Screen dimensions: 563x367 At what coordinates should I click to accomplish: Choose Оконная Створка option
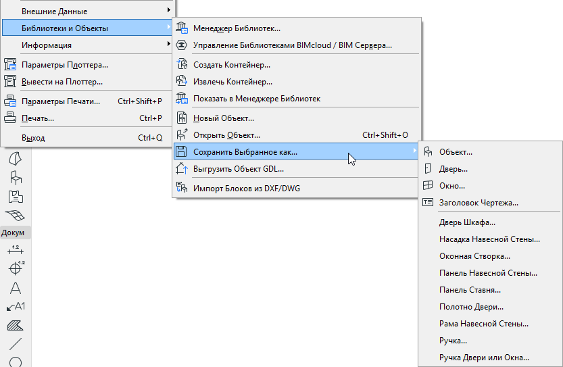[490, 256]
